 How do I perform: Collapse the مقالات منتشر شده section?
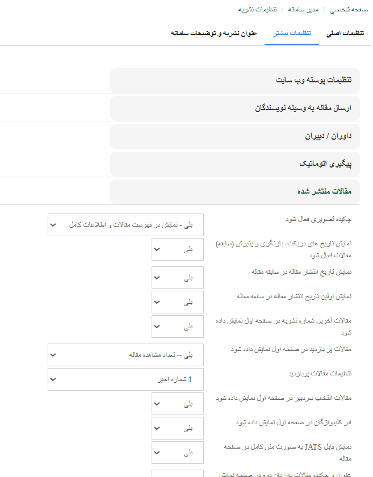point(235,192)
